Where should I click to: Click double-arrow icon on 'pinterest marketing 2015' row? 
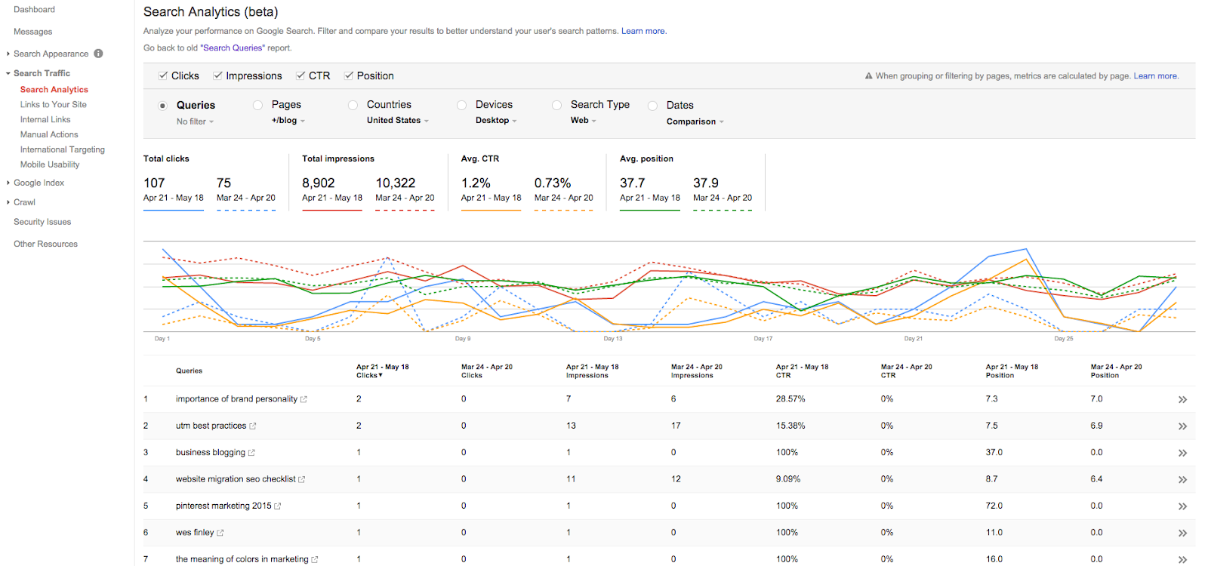1182,506
